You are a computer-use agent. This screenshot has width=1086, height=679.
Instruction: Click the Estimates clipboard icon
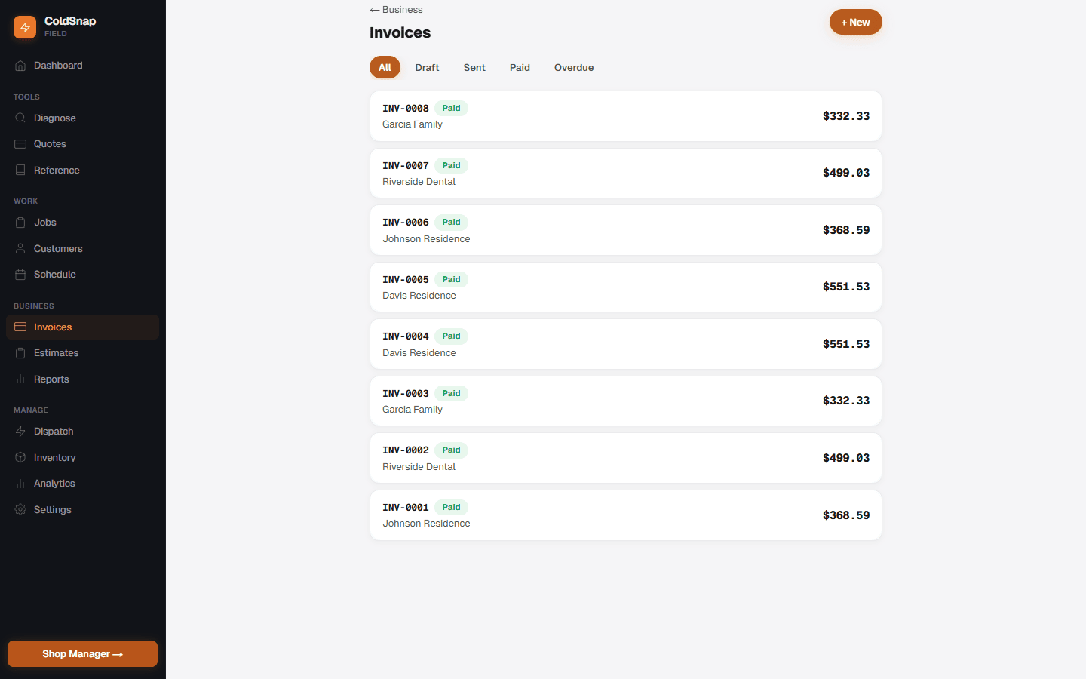tap(20, 353)
